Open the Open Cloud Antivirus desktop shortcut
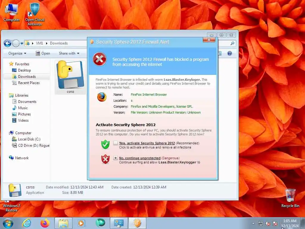Image resolution: width=305 pixels, height=229 pixels. pos(35,14)
